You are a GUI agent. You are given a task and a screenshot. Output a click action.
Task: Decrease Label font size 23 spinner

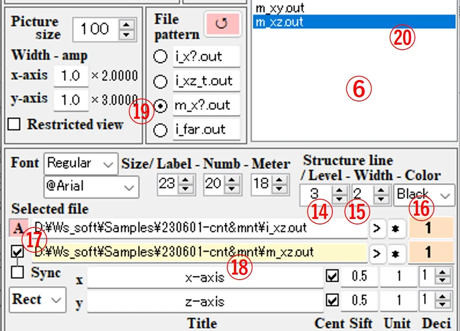185,189
